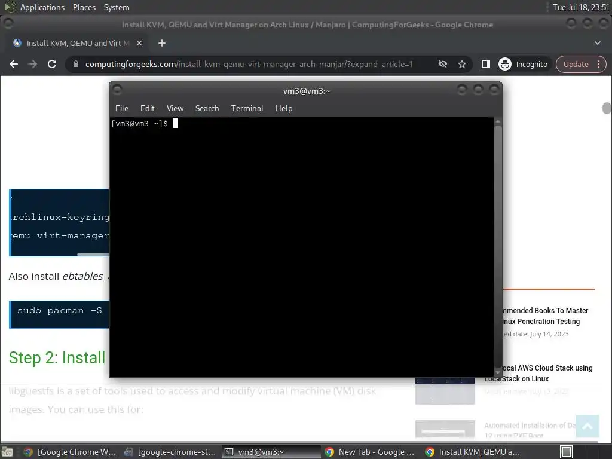
Task: Toggle Chrome side panel icon
Action: (x=485, y=64)
